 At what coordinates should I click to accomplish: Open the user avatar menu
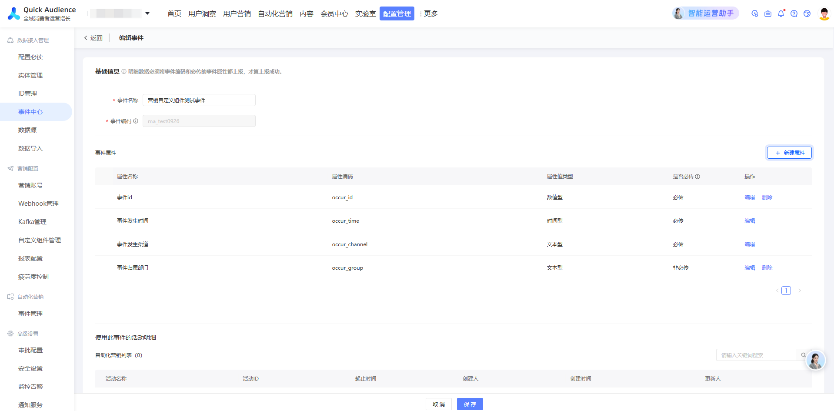[824, 13]
